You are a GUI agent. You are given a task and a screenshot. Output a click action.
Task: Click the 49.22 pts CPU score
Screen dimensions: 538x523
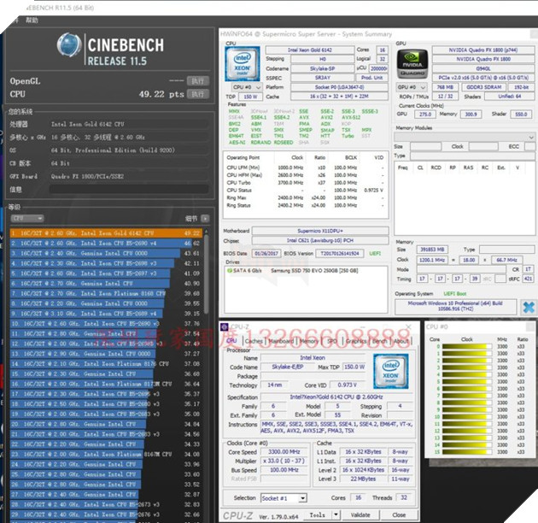point(161,95)
